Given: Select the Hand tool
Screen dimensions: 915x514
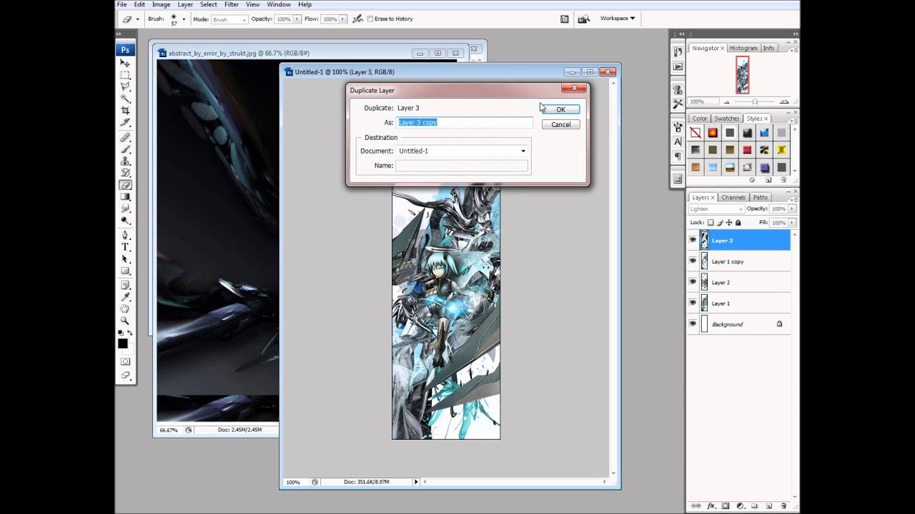Looking at the screenshot, I should tap(125, 309).
